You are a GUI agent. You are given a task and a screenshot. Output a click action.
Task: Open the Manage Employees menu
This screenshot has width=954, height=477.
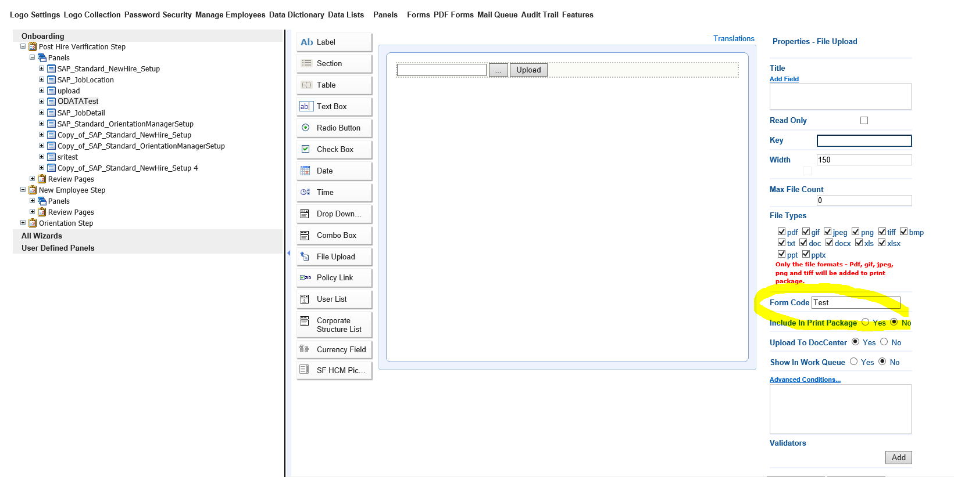click(x=230, y=15)
